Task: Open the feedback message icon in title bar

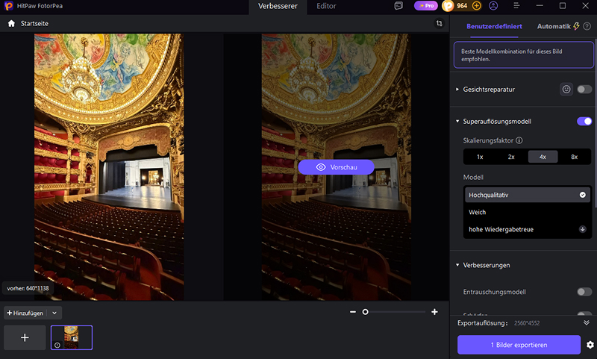Action: [398, 6]
